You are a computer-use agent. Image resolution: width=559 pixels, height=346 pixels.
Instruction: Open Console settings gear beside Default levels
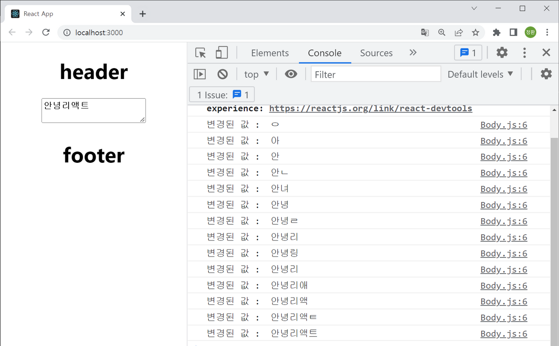click(546, 74)
